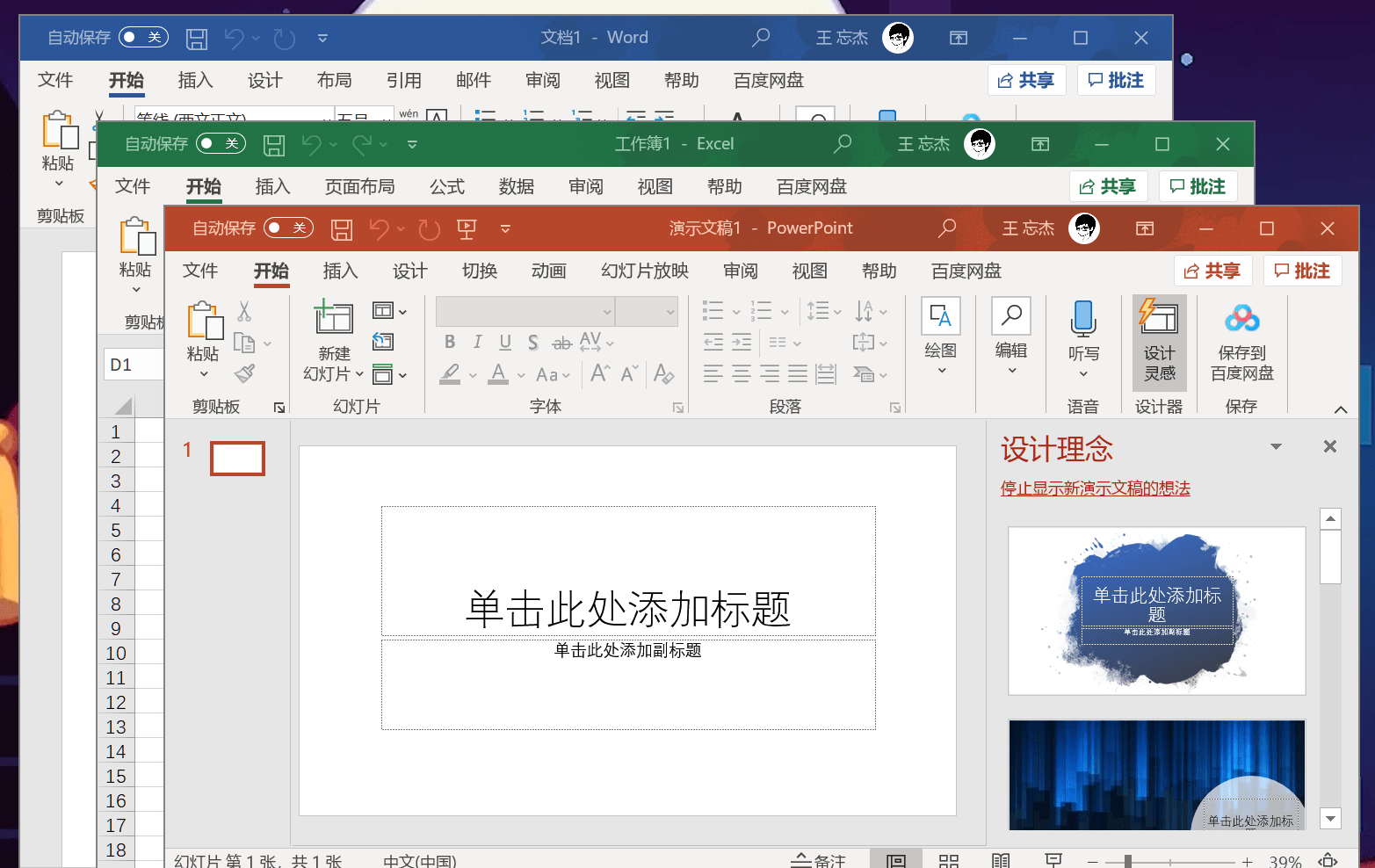Image resolution: width=1375 pixels, height=868 pixels.
Task: Close the Design Ideas pane
Action: point(1330,446)
